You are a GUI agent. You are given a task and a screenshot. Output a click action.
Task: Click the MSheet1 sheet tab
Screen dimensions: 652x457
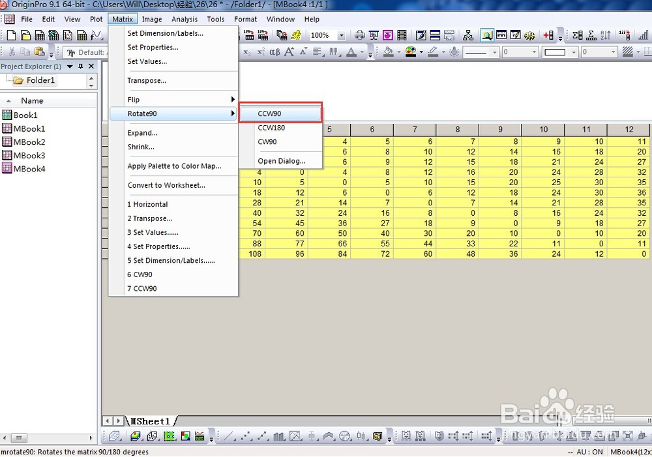click(x=151, y=421)
